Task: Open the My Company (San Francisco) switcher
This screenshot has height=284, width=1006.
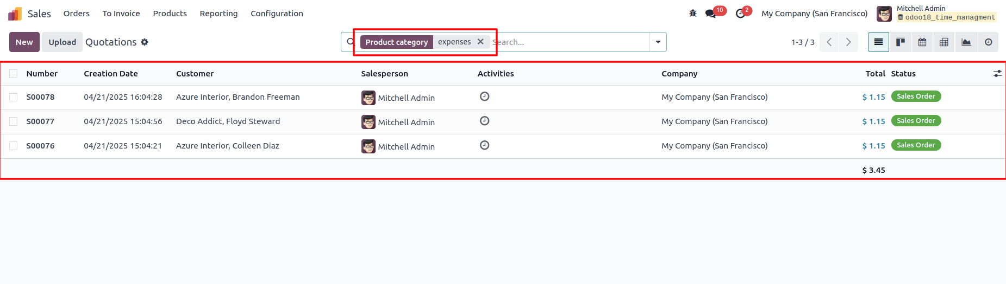Action: [814, 14]
